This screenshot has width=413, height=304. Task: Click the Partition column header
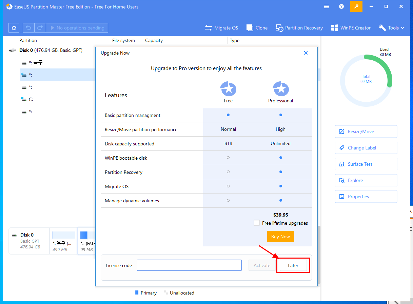28,40
